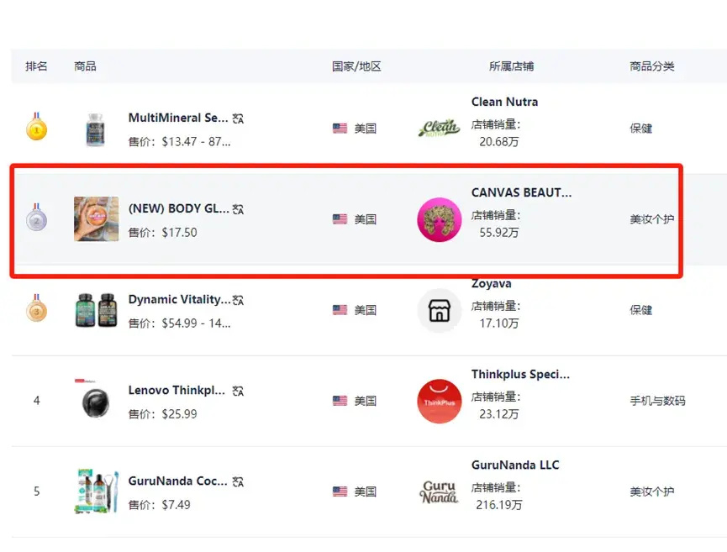Open MultiMineral product thumbnail image
This screenshot has width=727, height=552.
(95, 129)
